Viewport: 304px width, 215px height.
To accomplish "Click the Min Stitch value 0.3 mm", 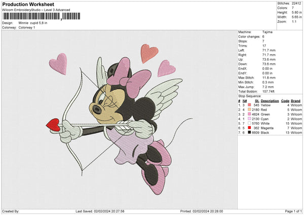I will click(x=268, y=82).
